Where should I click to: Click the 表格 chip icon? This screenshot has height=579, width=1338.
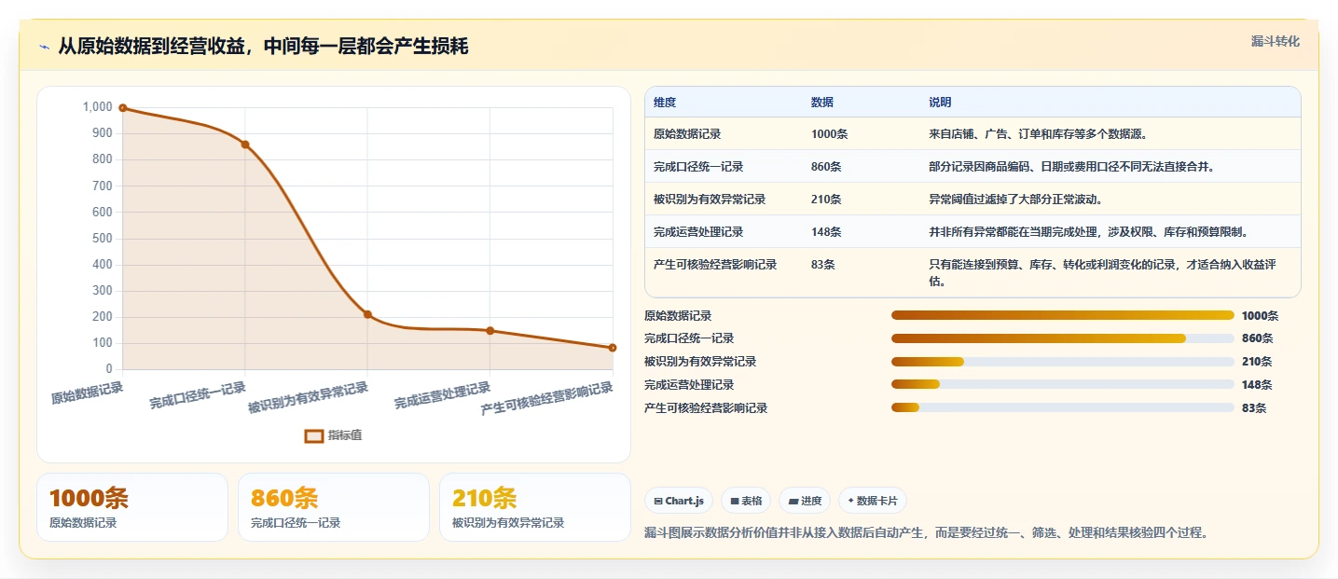[x=735, y=501]
